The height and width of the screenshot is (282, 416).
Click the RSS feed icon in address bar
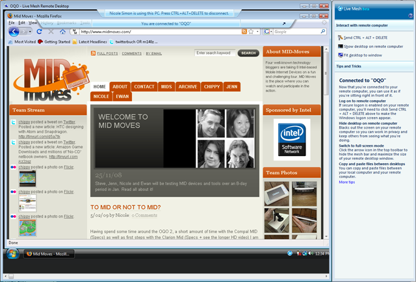click(x=244, y=32)
